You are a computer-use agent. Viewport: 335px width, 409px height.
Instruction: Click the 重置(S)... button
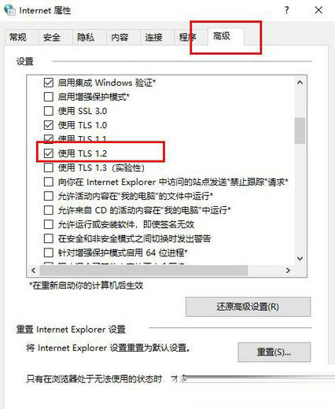274,352
